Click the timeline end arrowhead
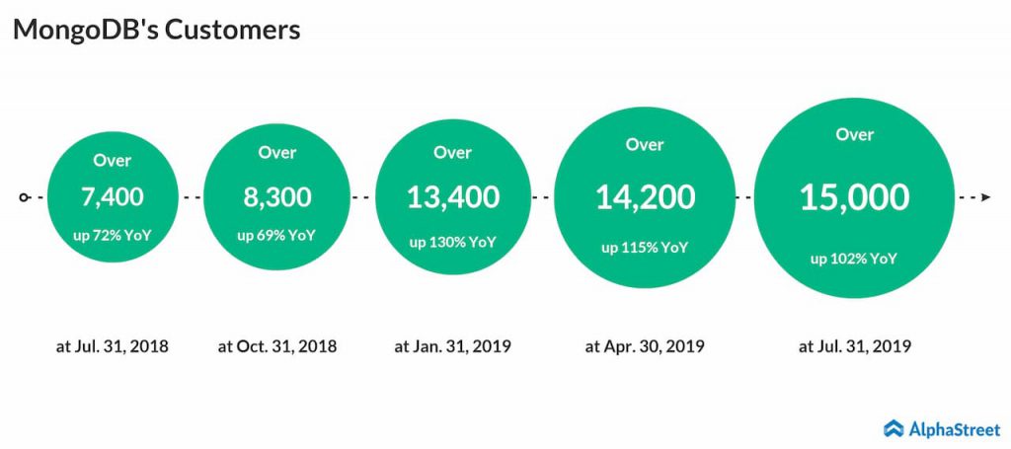Viewport: 1011px width, 449px height. 985,197
